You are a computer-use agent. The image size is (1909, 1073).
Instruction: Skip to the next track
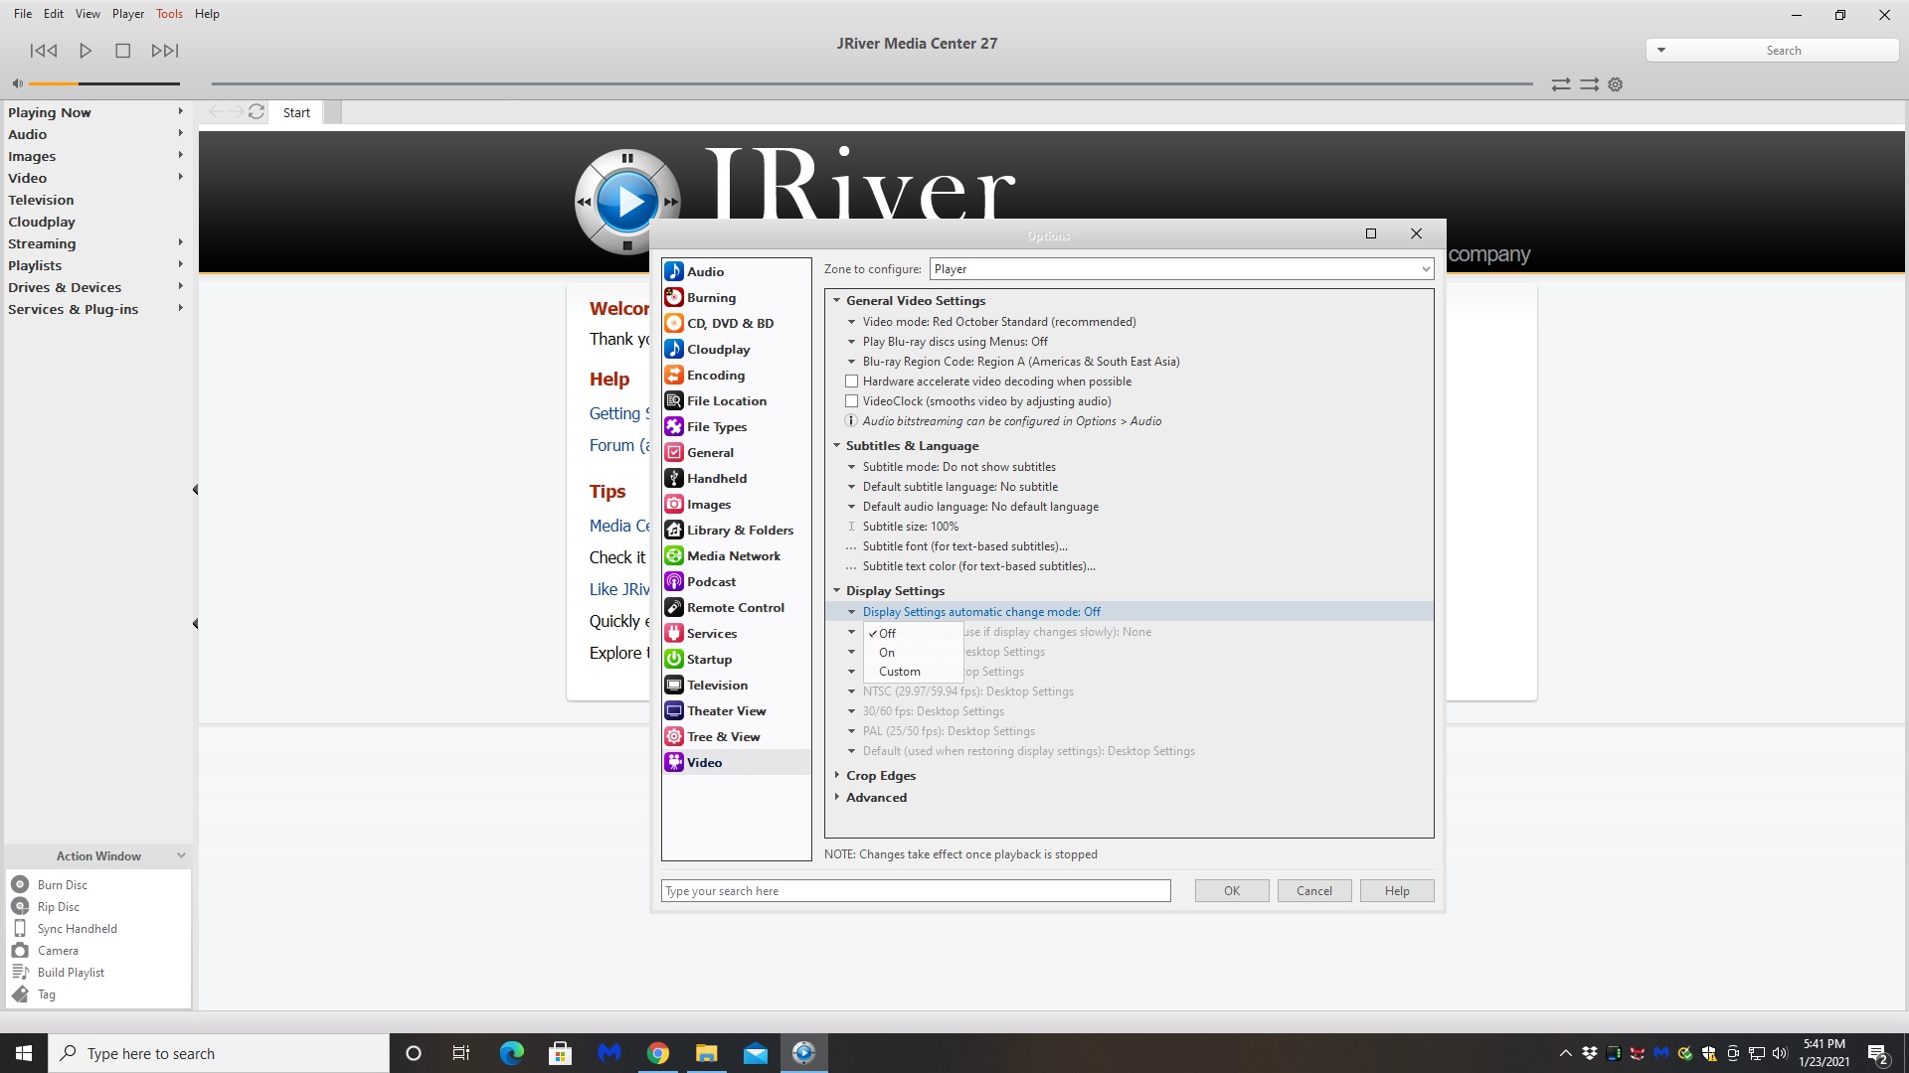click(x=165, y=51)
